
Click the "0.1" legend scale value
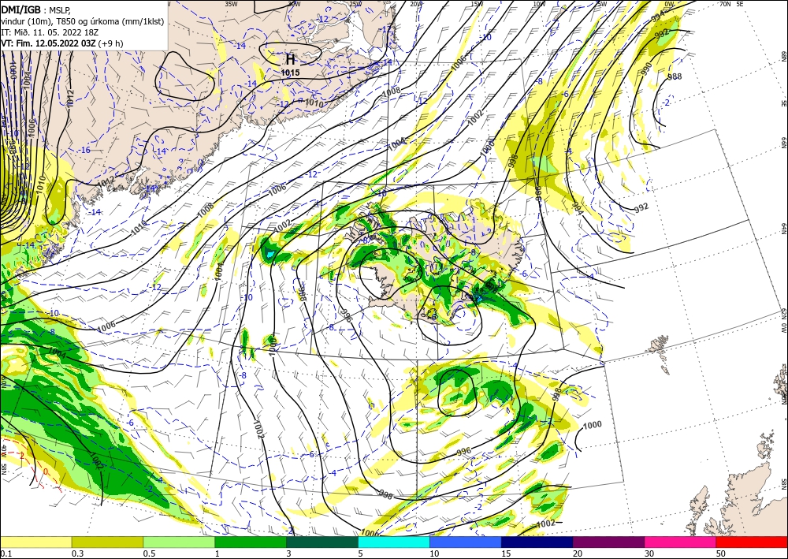pos(5,553)
